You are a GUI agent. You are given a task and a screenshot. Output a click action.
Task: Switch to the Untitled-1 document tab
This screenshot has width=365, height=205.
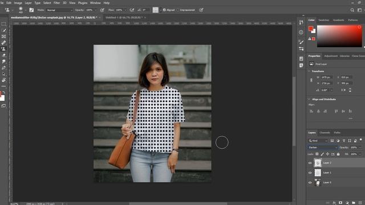(x=124, y=18)
